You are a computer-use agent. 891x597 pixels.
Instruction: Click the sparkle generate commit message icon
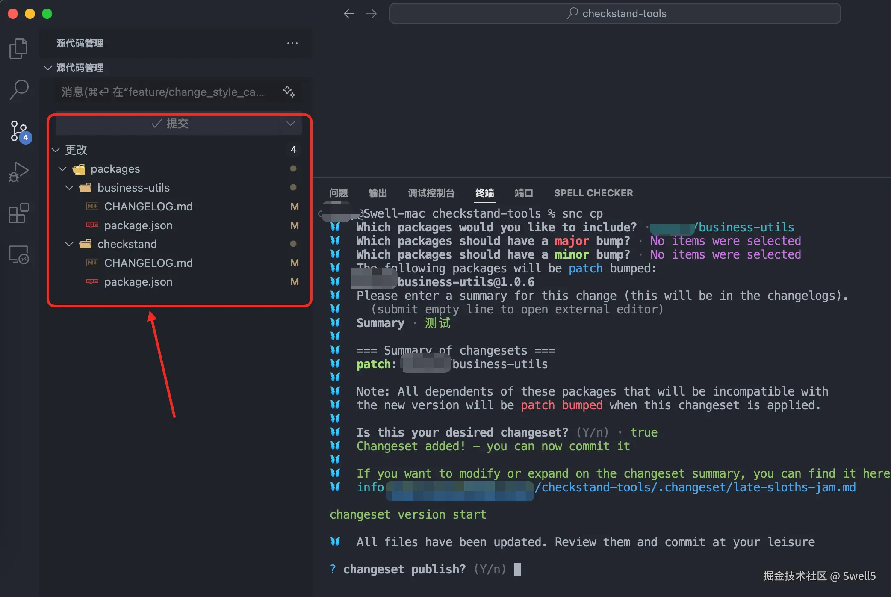pos(289,92)
